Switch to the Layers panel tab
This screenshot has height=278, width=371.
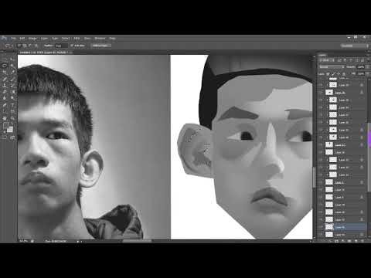tap(322, 55)
